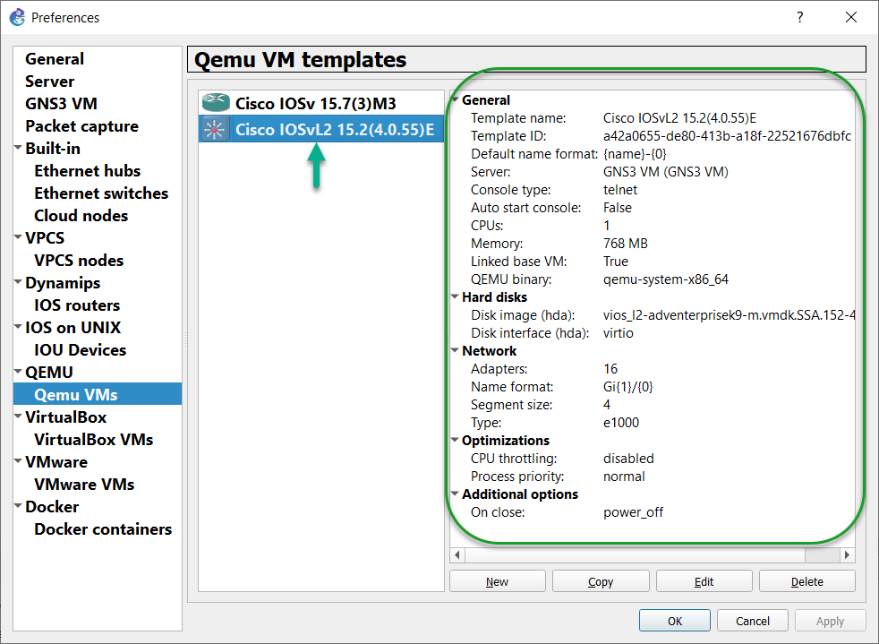Click the On close power_off value
Image resolution: width=879 pixels, height=644 pixels.
coord(633,512)
